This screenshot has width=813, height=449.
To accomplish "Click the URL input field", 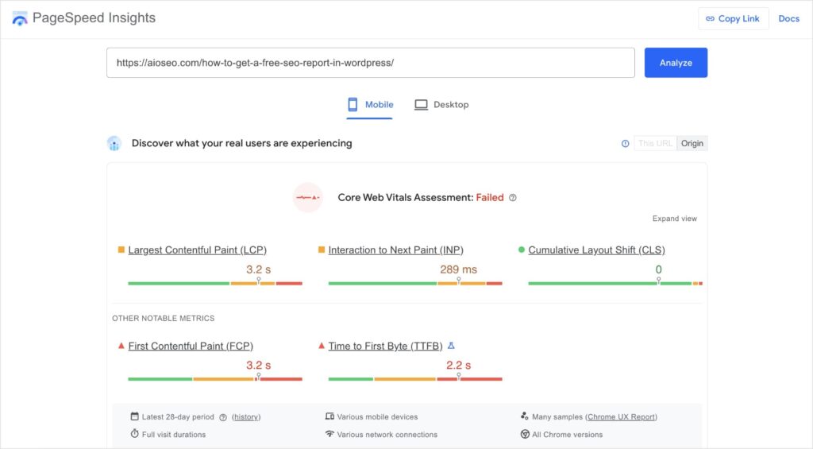I will coord(370,63).
